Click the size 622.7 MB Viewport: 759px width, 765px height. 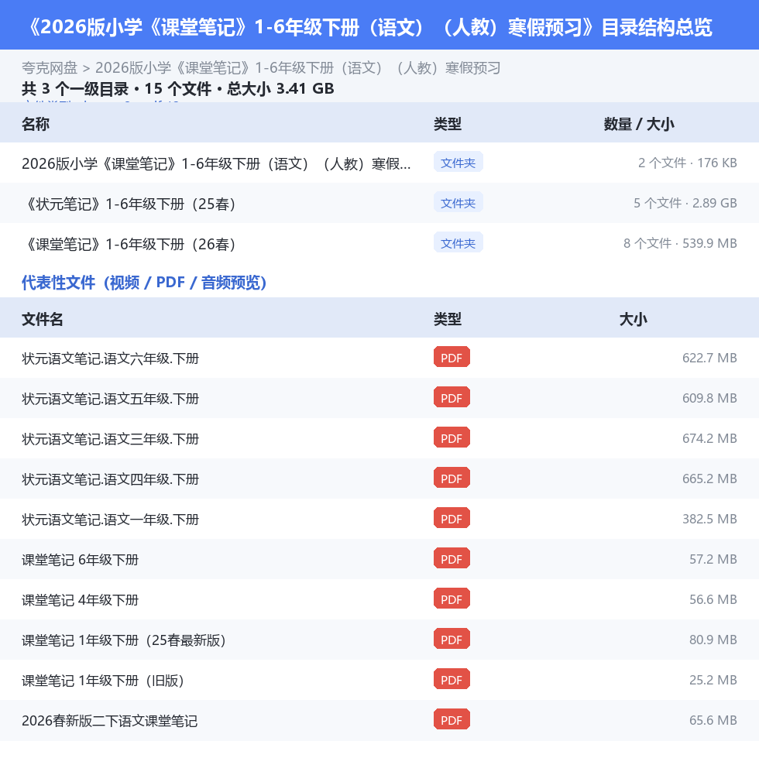(709, 358)
